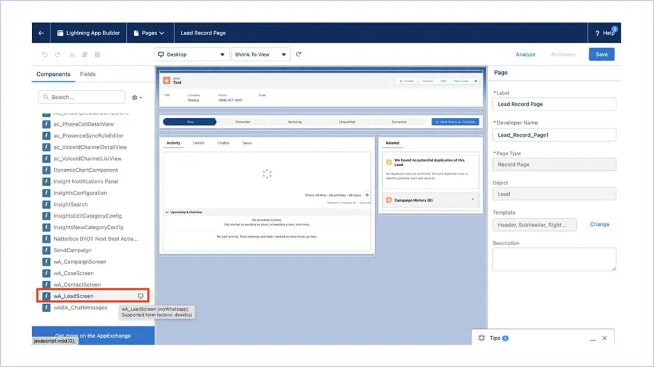The image size is (654, 367).
Task: Select ac_PhoneCallDetailView component icon
Action: [x=46, y=124]
